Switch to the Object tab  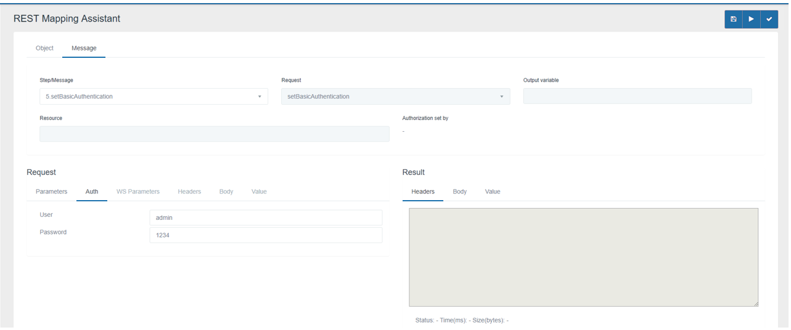(44, 48)
